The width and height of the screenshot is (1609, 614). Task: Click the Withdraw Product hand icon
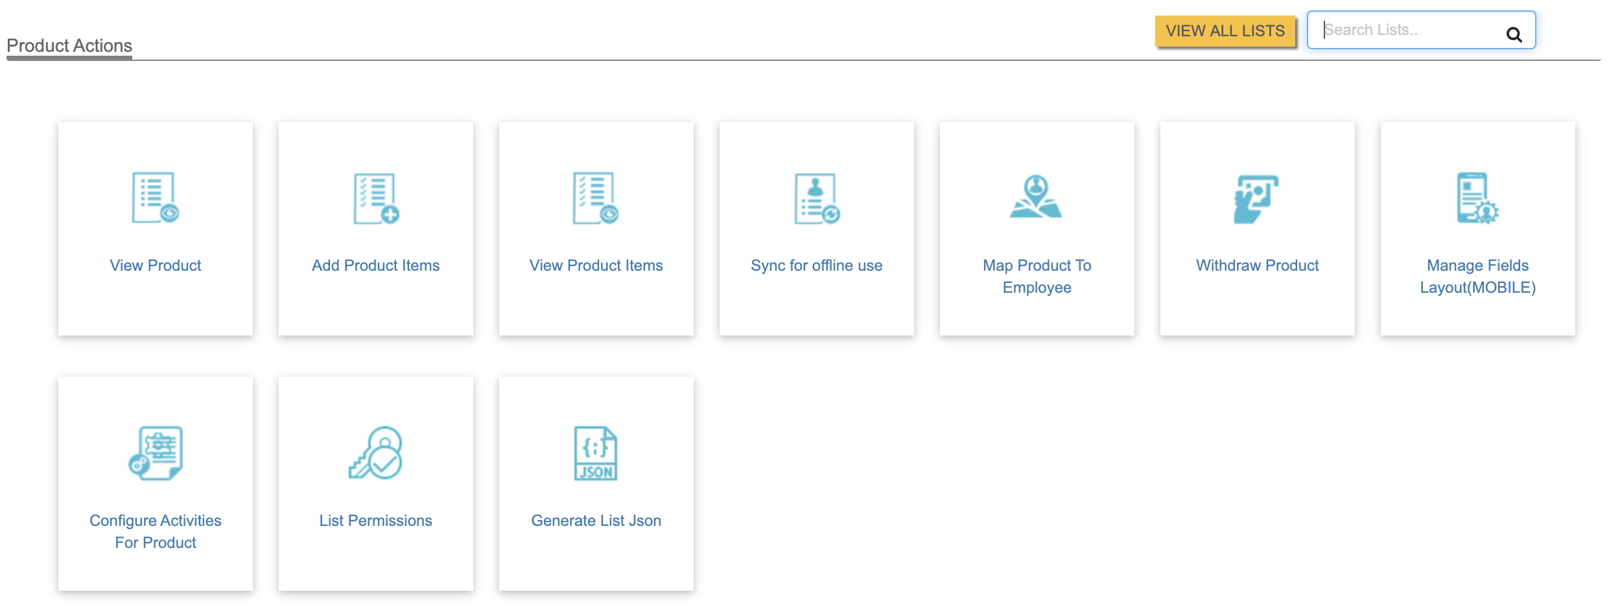(x=1256, y=198)
